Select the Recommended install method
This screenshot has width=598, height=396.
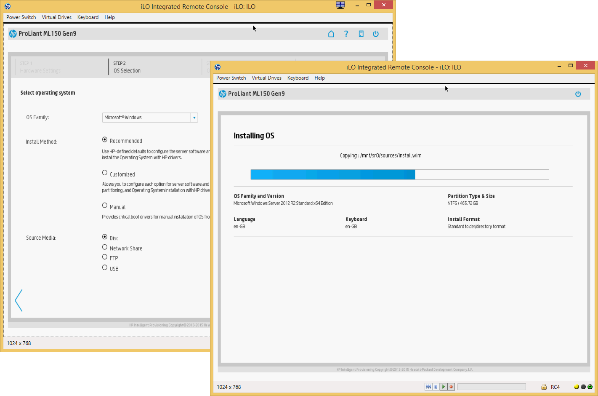[x=105, y=140]
